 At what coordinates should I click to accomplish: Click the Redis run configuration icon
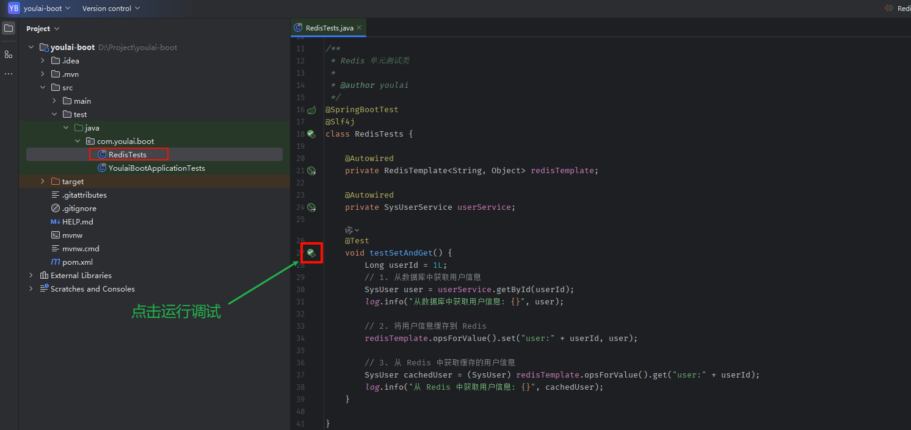pos(889,8)
